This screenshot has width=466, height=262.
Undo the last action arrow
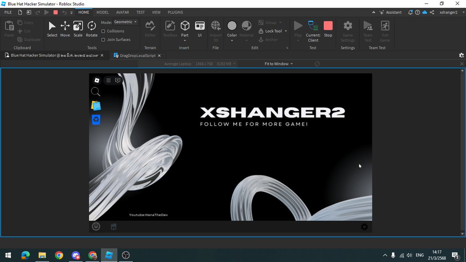[x=64, y=12]
